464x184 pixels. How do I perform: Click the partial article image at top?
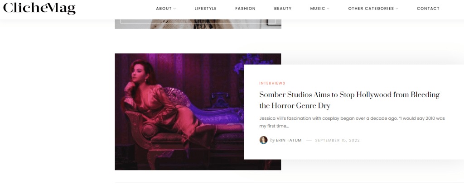(x=198, y=24)
